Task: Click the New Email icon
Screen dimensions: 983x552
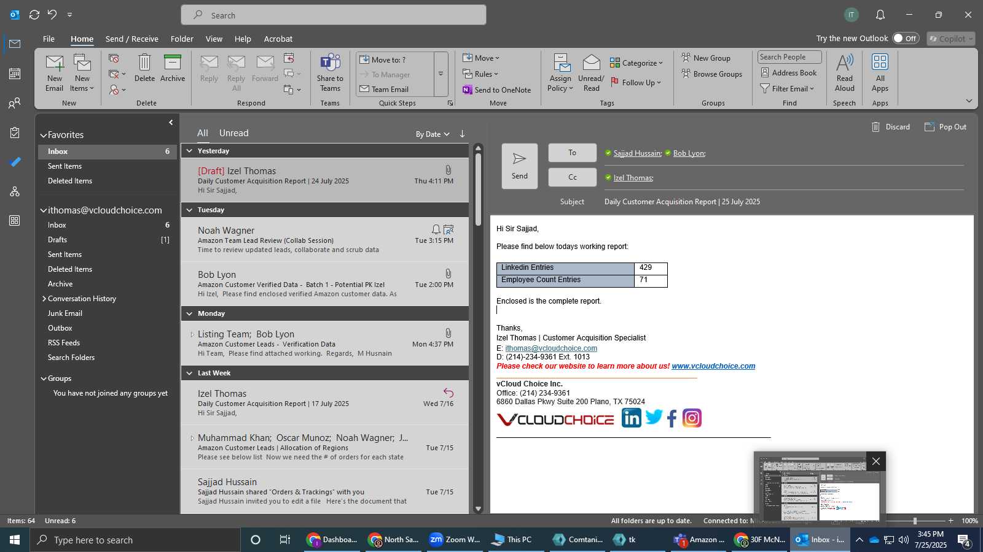Action: click(54, 72)
